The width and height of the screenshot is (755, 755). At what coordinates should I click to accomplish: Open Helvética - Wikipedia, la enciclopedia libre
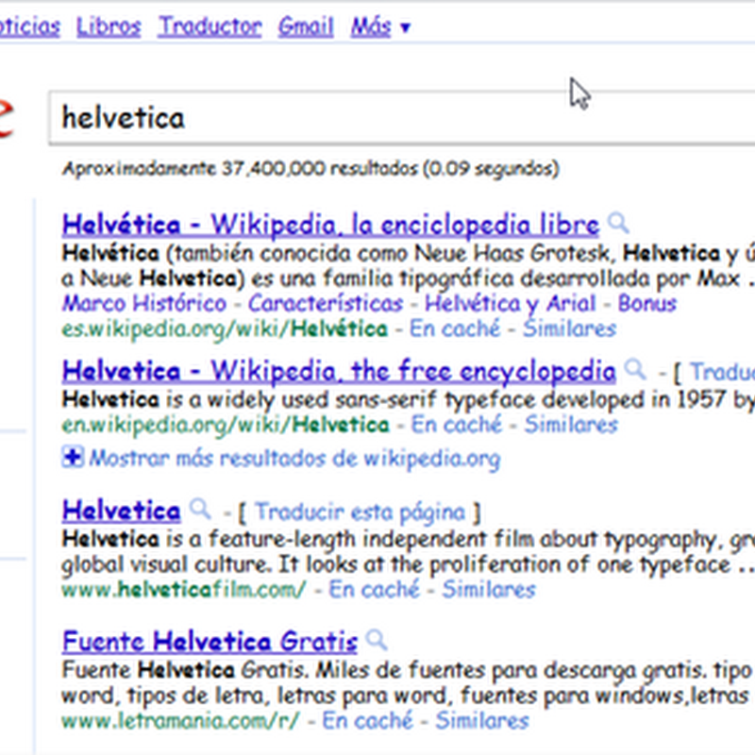pos(330,226)
